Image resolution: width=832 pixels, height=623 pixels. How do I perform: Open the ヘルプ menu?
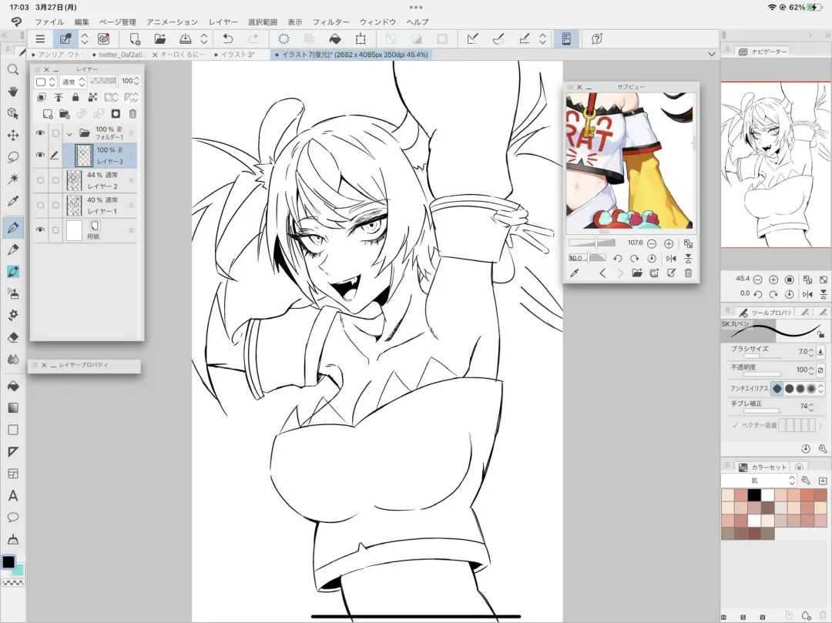click(417, 22)
